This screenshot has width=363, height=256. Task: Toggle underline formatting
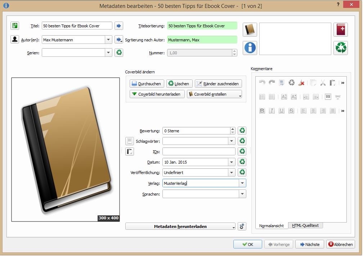pyautogui.click(x=282, y=111)
